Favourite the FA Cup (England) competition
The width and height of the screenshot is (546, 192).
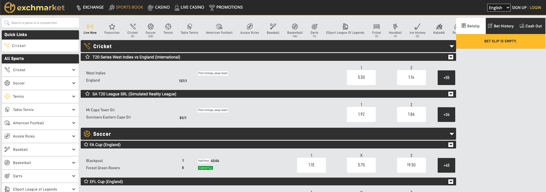tap(86, 145)
